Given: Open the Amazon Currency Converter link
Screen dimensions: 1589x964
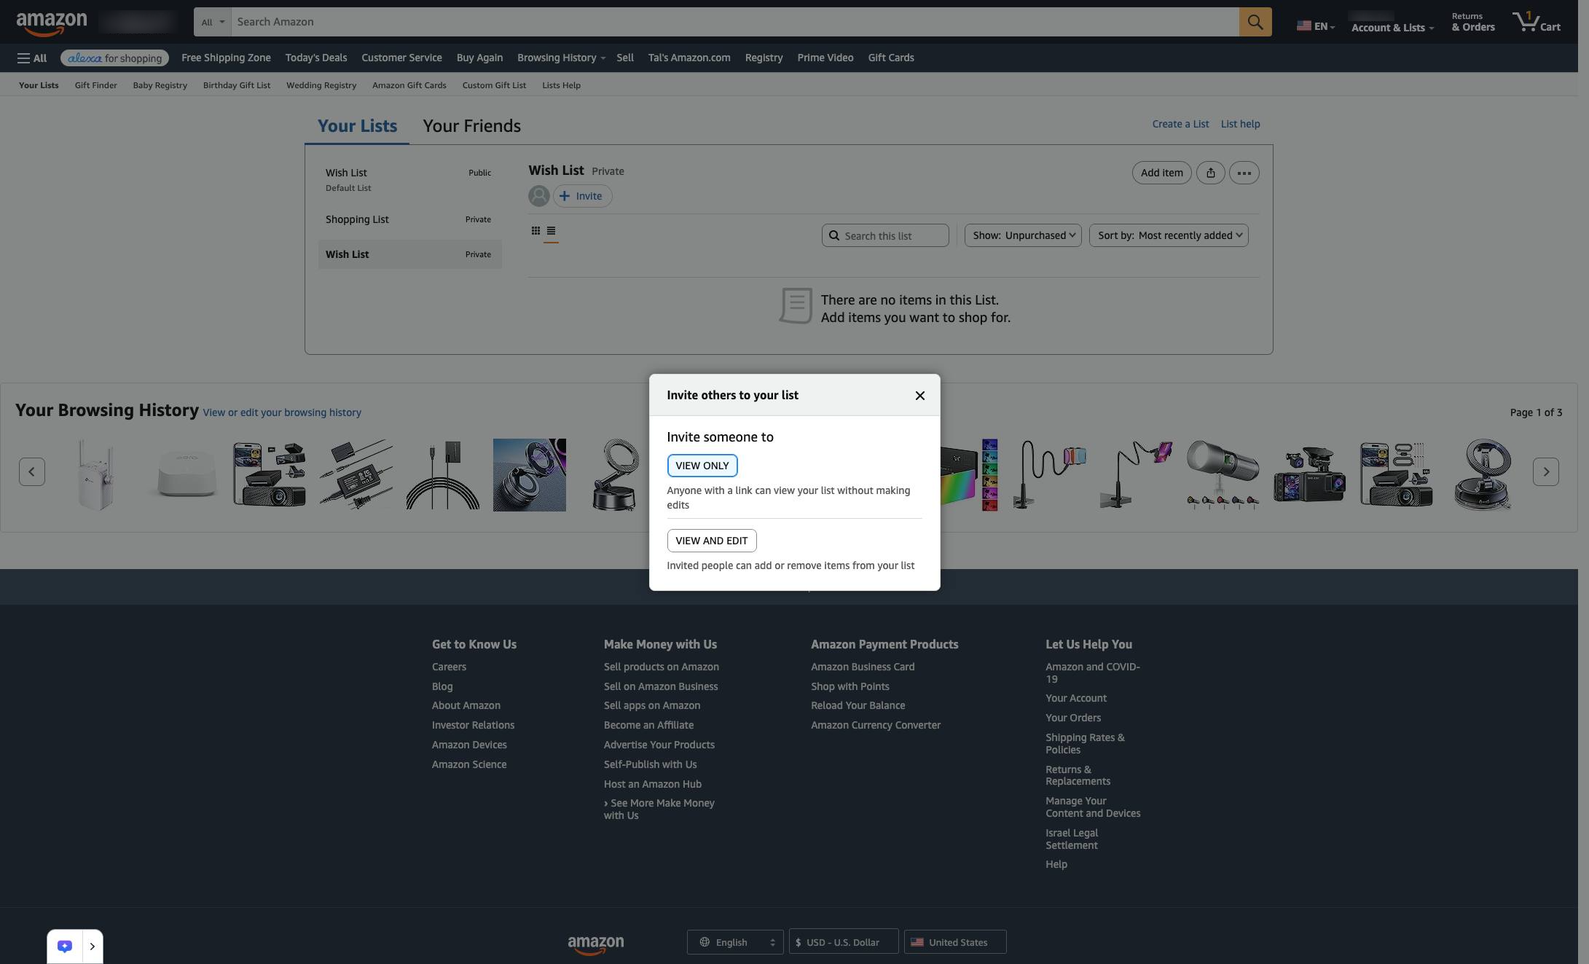Looking at the screenshot, I should tap(876, 725).
